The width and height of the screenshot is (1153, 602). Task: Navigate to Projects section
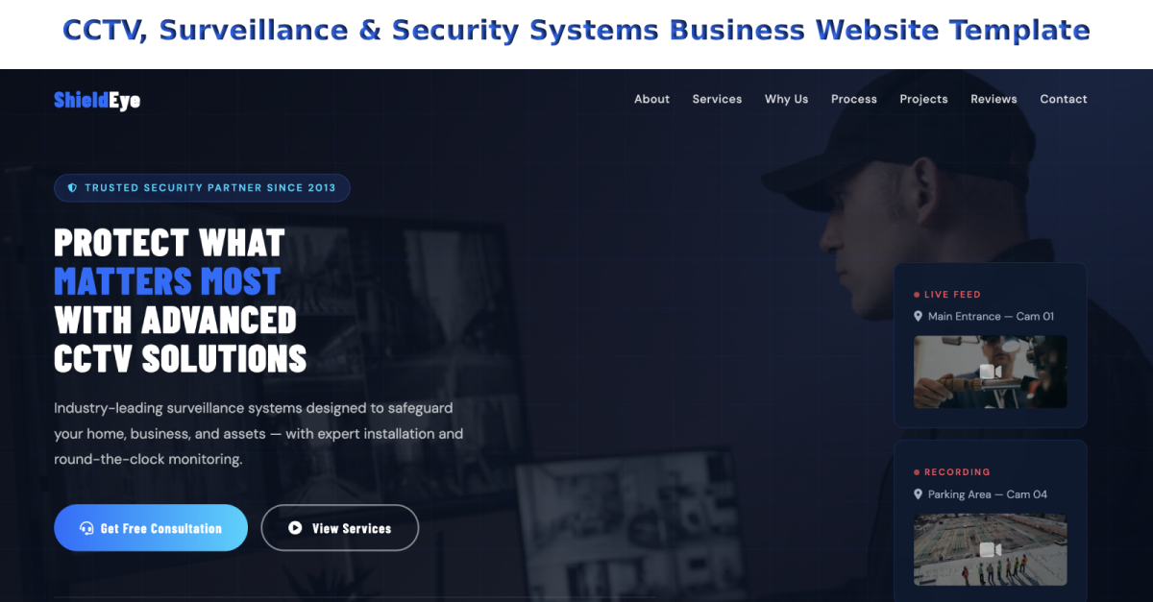point(923,99)
